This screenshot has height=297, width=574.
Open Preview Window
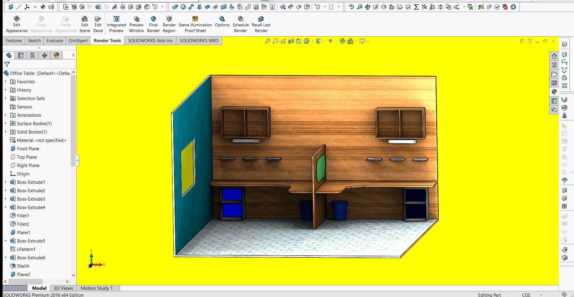tap(137, 24)
